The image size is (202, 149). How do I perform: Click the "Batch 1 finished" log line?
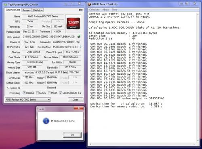[118, 44]
